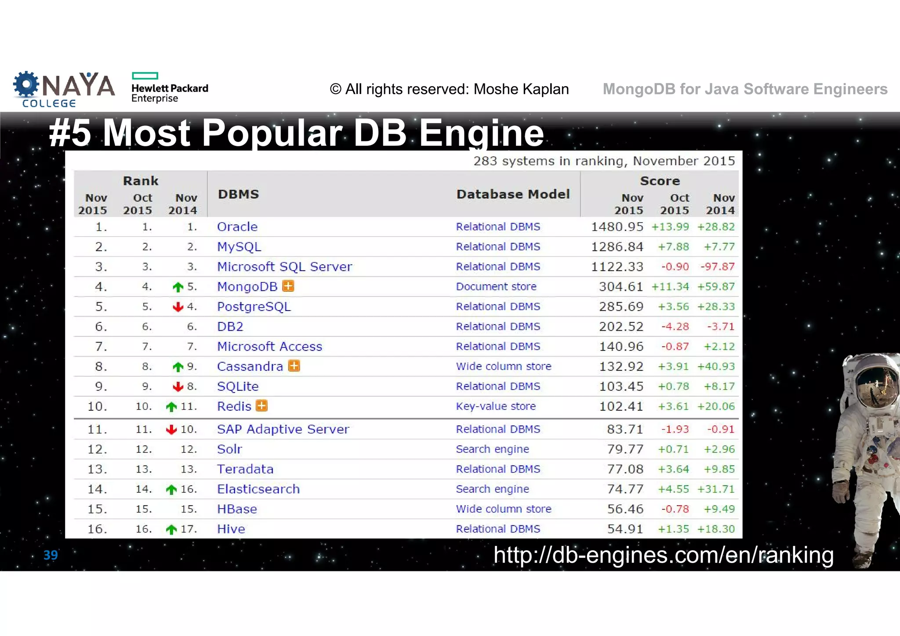The image size is (900, 636).
Task: Open the Oracle DBMS link
Action: tap(237, 227)
